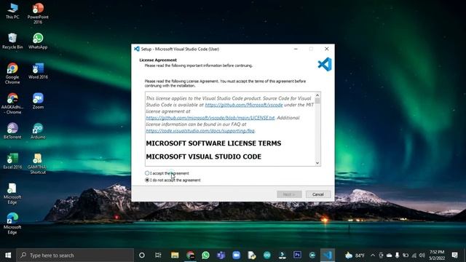Open the code.visualstudio.com supporting FAQ link
This screenshot has width=466, height=262.
tap(200, 131)
